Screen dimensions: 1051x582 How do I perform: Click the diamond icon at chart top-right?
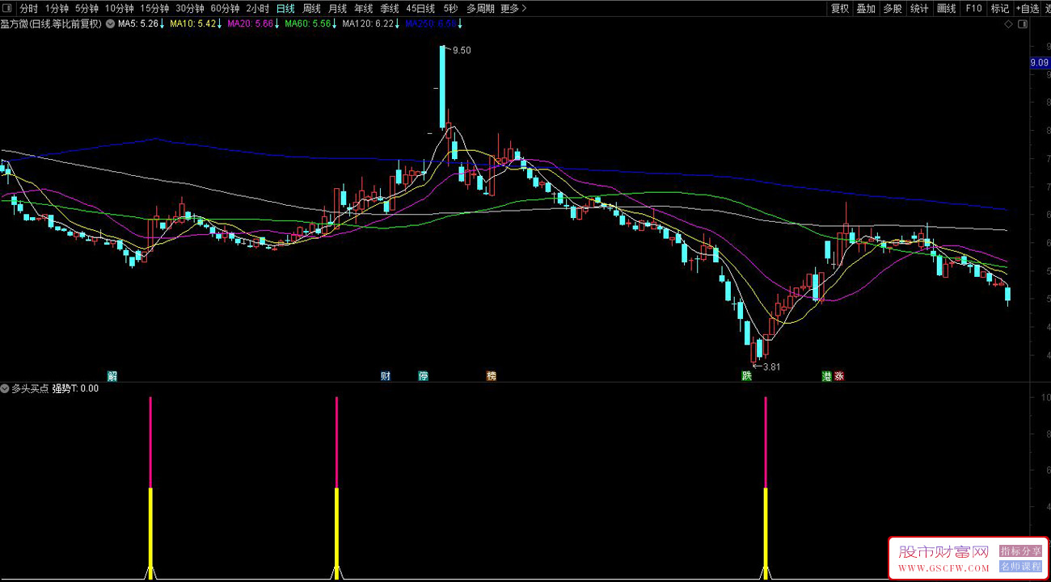pyautogui.click(x=1008, y=24)
